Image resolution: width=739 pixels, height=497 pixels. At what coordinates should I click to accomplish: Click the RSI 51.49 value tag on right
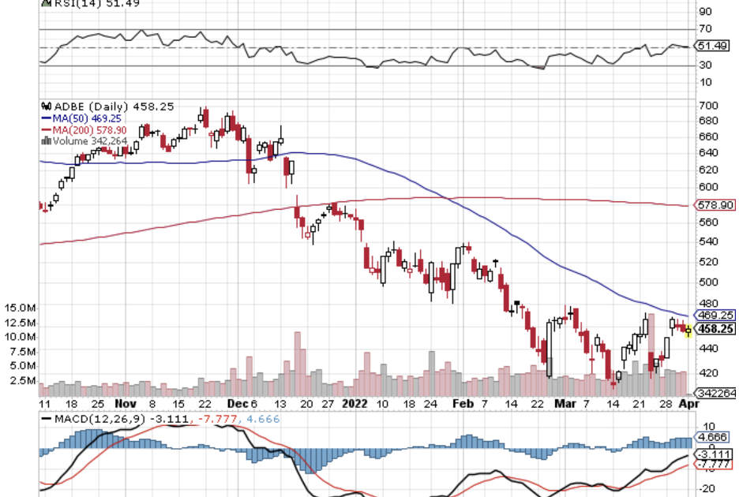[711, 47]
